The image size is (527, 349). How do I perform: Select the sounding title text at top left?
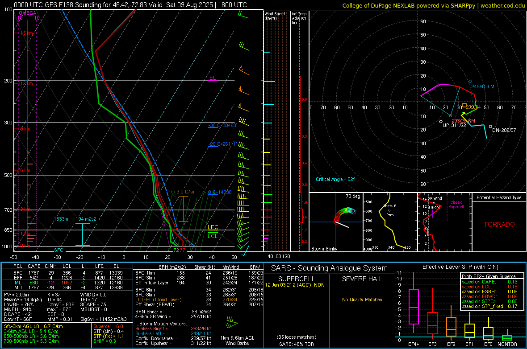pos(130,5)
